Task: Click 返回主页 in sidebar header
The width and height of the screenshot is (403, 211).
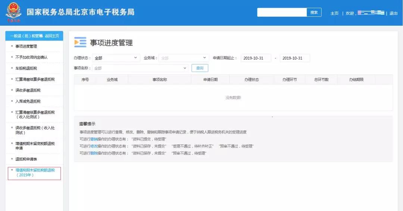Action: pos(52,36)
